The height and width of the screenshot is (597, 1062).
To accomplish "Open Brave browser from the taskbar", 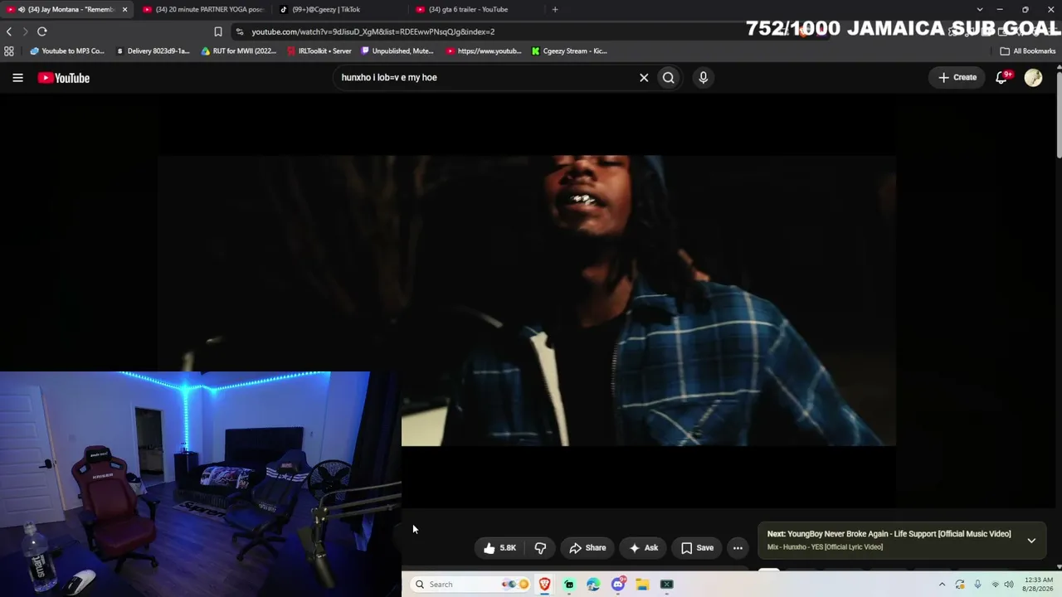I will 544,585.
